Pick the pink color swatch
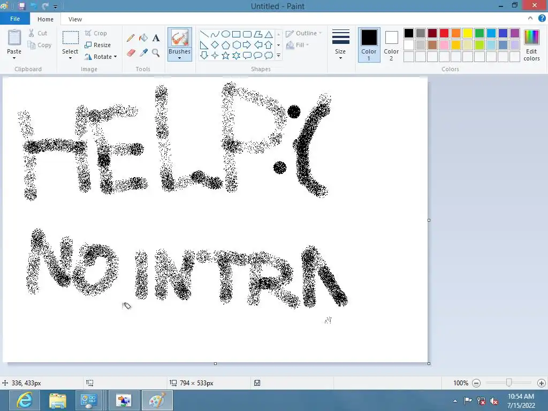The width and height of the screenshot is (548, 411). pos(444,45)
